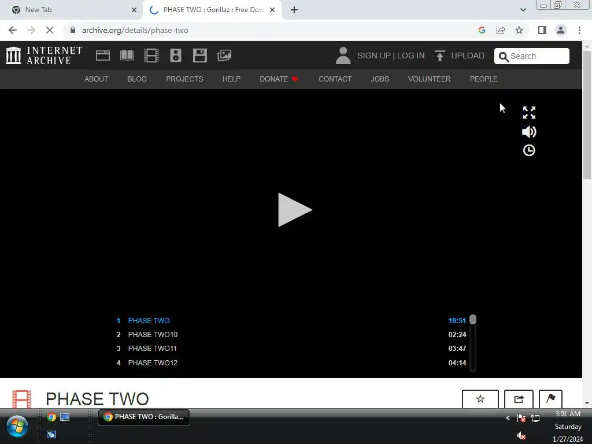Screen dimensions: 592x444
Task: Open a new browser tab
Action: click(294, 10)
